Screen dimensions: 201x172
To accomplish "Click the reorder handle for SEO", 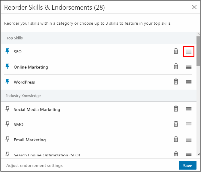I will pyautogui.click(x=189, y=52).
